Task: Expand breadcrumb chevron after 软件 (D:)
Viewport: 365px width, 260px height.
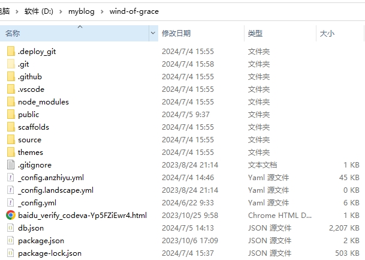Action: 62,12
